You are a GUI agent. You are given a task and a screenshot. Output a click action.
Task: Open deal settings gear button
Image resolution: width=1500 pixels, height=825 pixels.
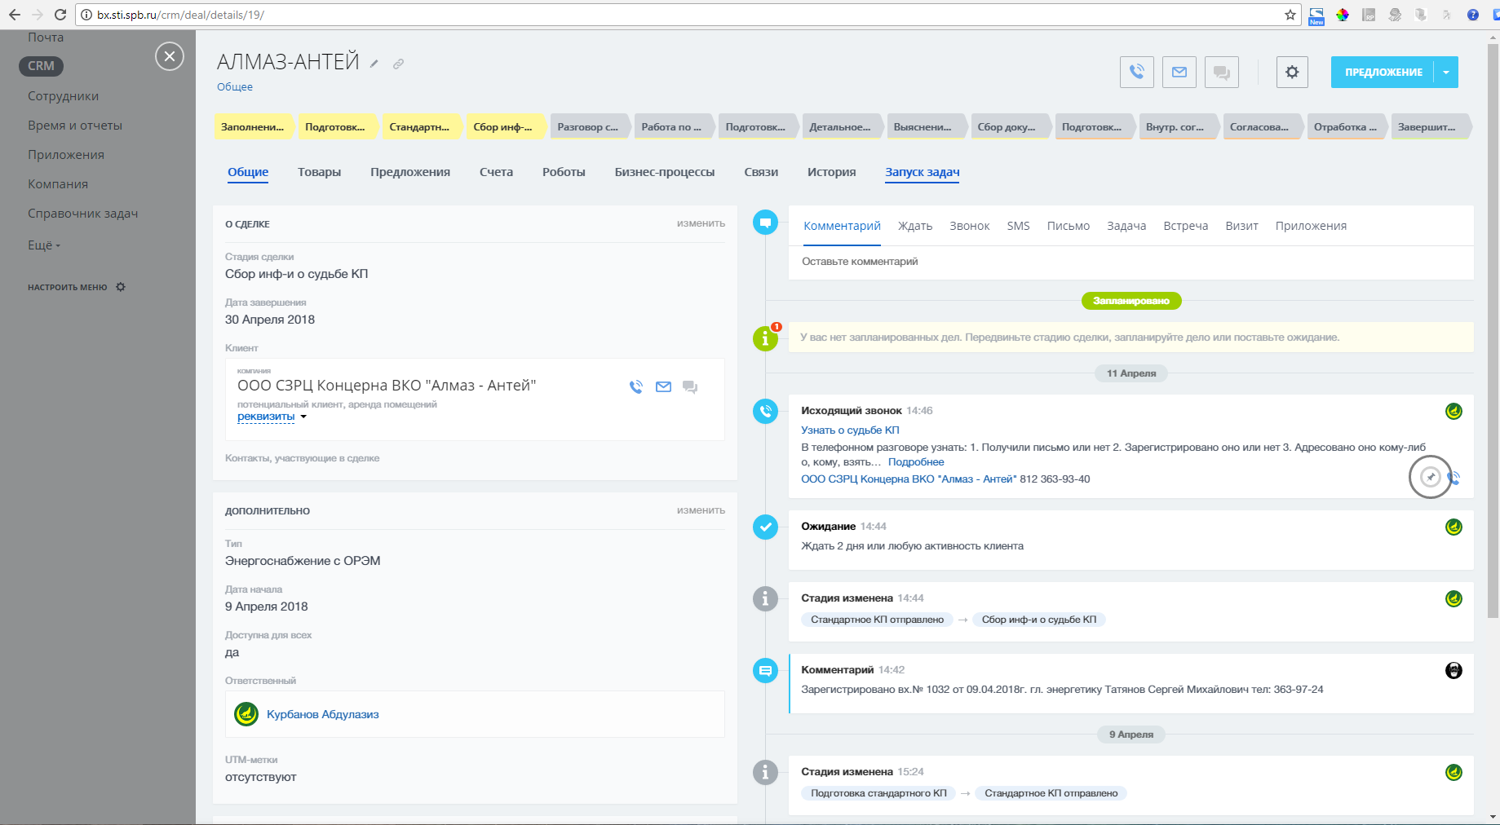click(1292, 72)
